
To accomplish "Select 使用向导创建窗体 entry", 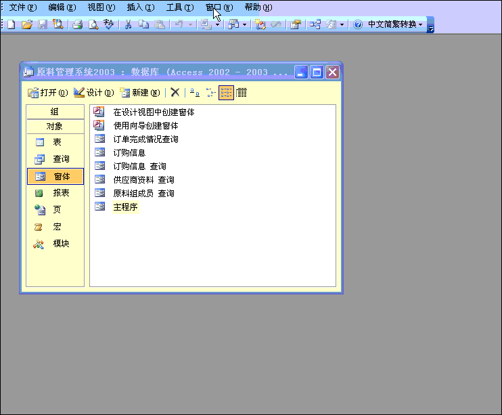I will tap(136, 126).
